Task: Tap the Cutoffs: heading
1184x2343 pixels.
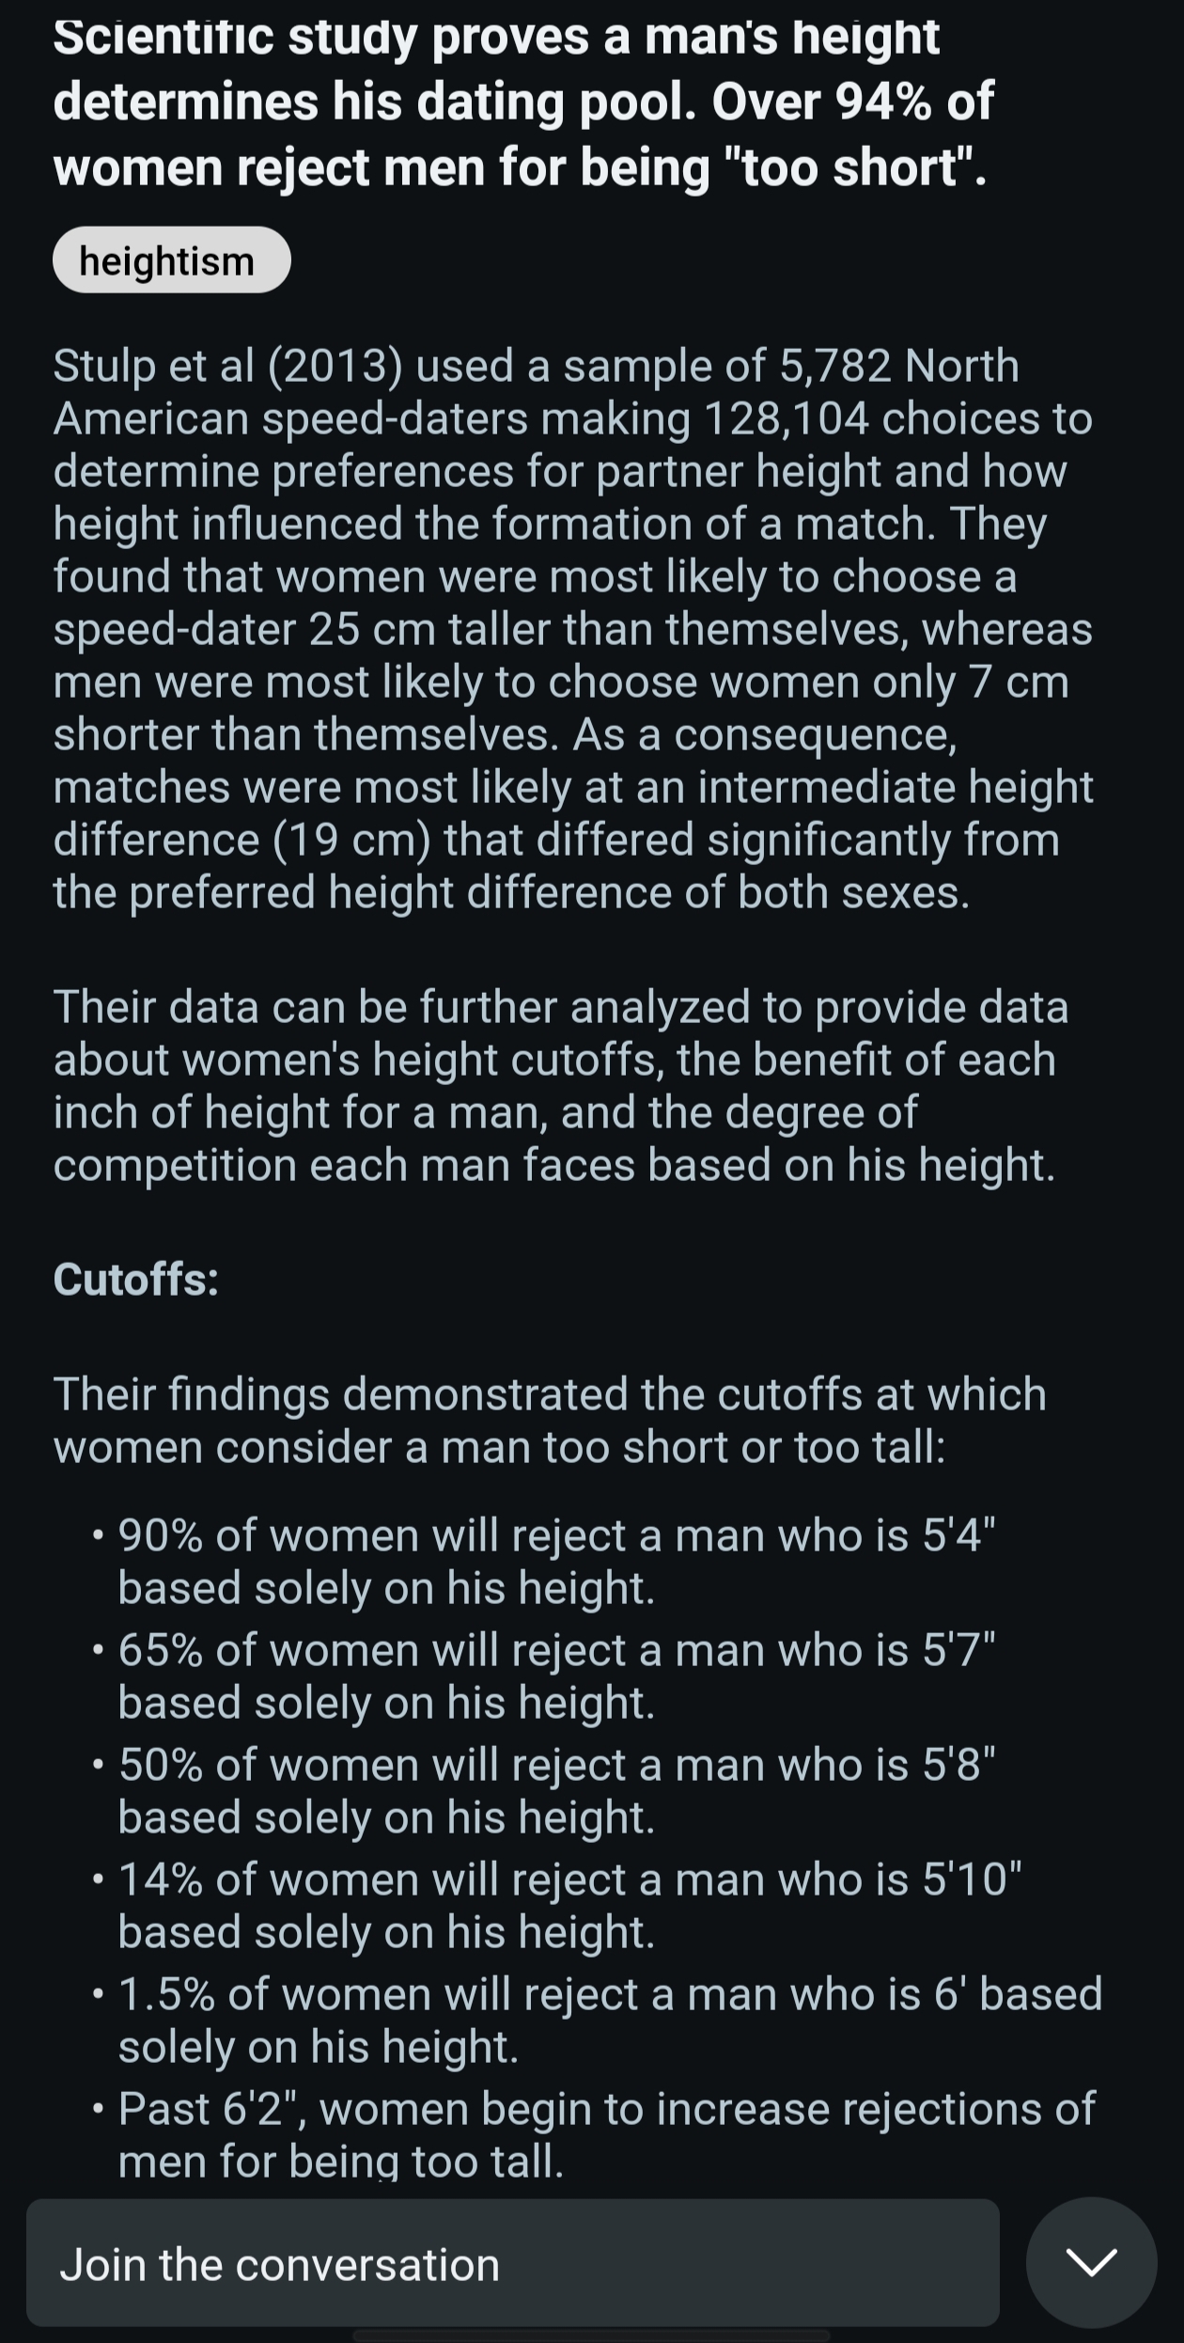Action: coord(136,1279)
